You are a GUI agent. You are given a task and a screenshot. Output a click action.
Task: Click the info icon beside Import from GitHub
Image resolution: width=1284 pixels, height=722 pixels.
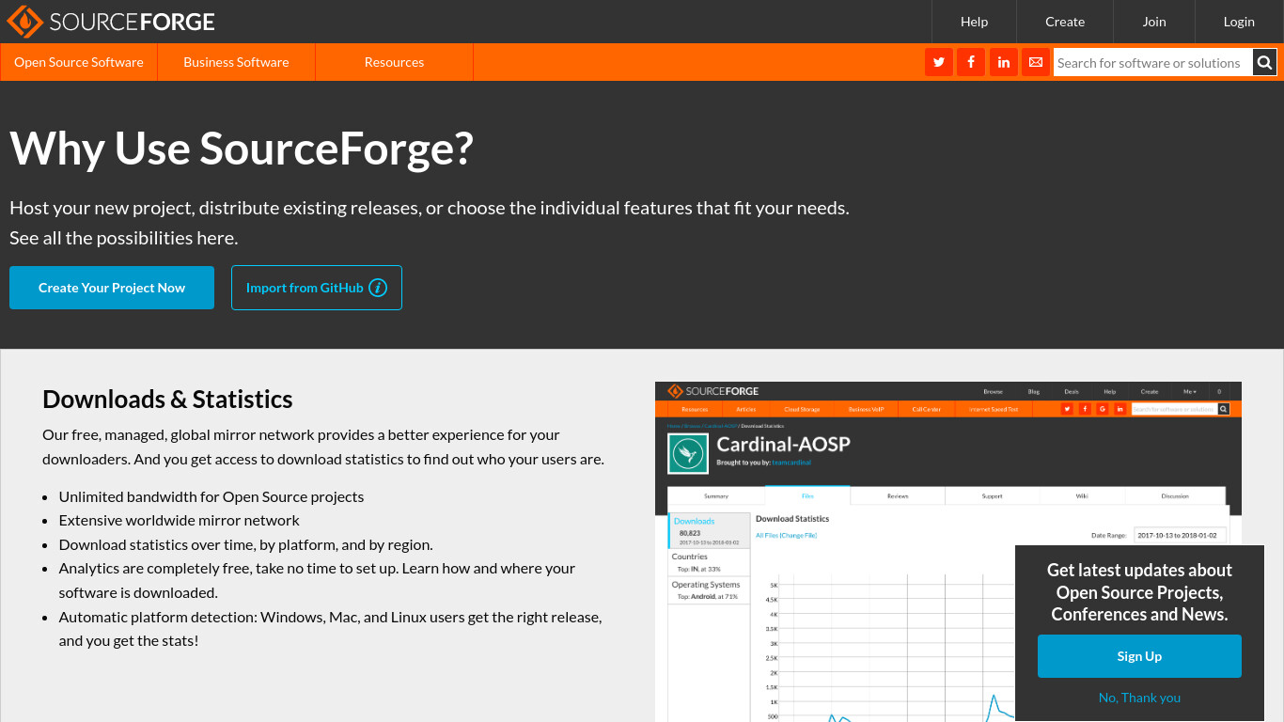[x=378, y=288]
